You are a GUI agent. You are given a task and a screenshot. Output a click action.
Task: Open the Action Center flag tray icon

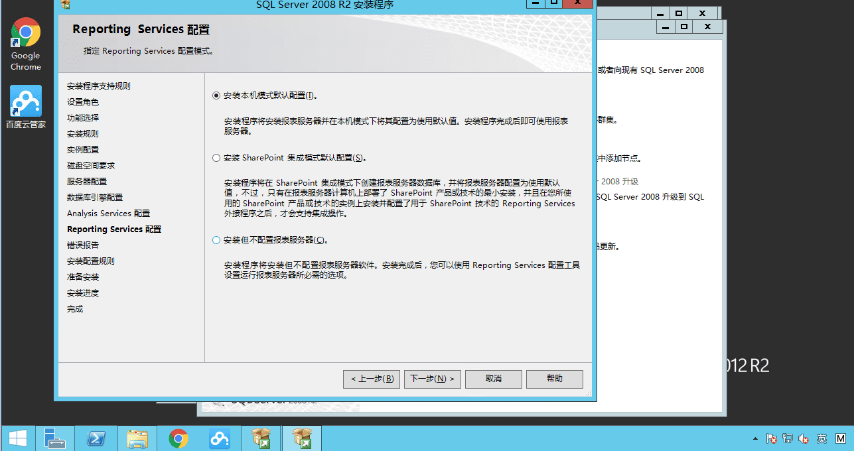(x=772, y=438)
